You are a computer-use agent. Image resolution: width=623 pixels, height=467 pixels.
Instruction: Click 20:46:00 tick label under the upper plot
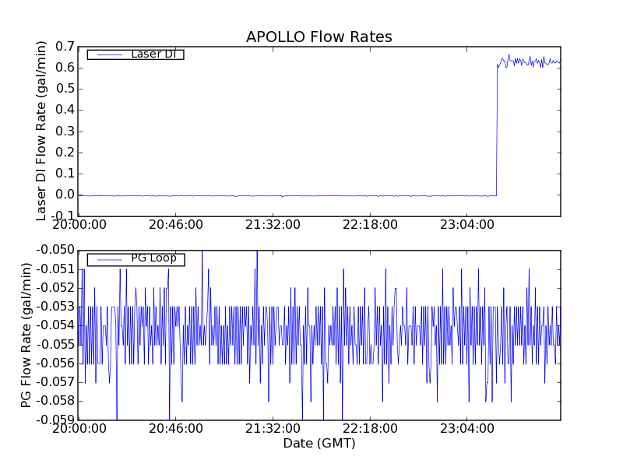[175, 225]
